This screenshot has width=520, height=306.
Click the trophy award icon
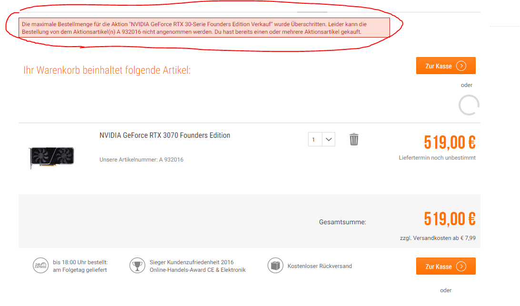(x=137, y=266)
